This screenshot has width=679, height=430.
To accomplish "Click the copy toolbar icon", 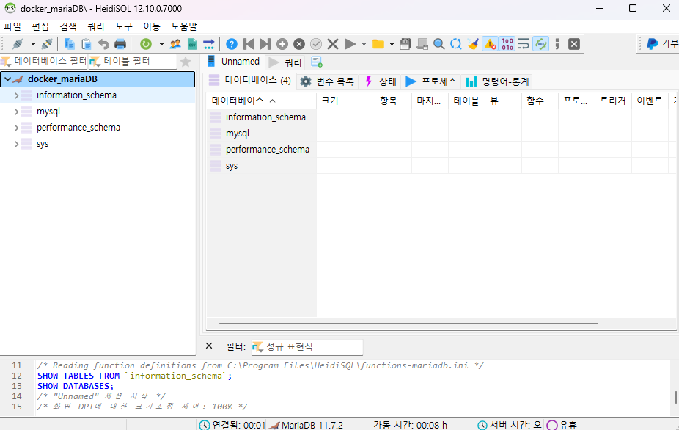I will click(69, 44).
